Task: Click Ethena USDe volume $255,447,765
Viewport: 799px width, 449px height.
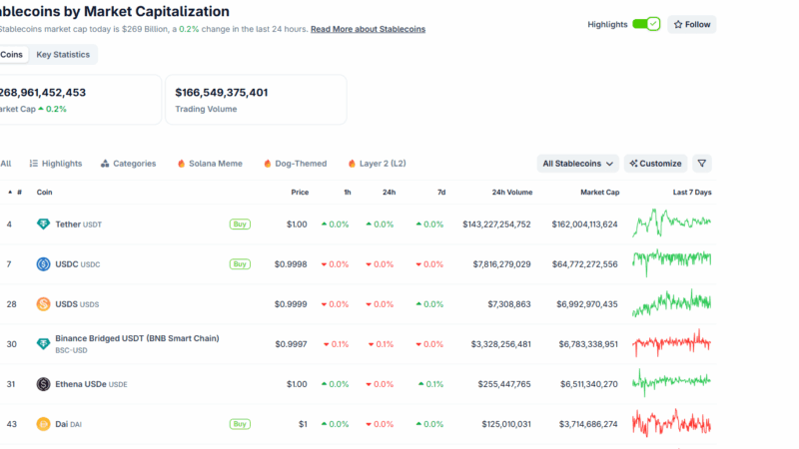Action: click(x=504, y=384)
